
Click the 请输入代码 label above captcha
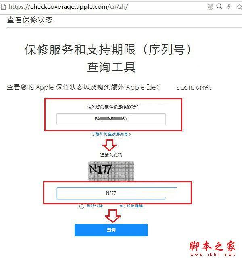click(x=111, y=155)
